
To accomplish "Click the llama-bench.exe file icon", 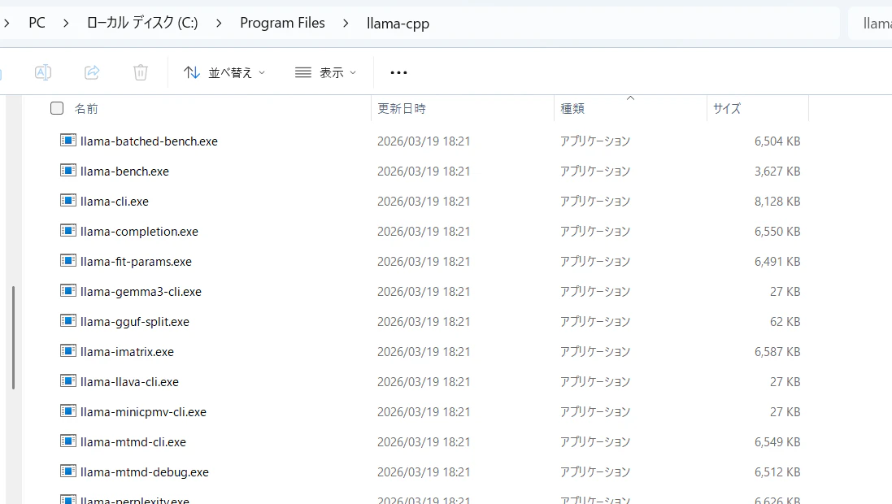I will pos(68,170).
